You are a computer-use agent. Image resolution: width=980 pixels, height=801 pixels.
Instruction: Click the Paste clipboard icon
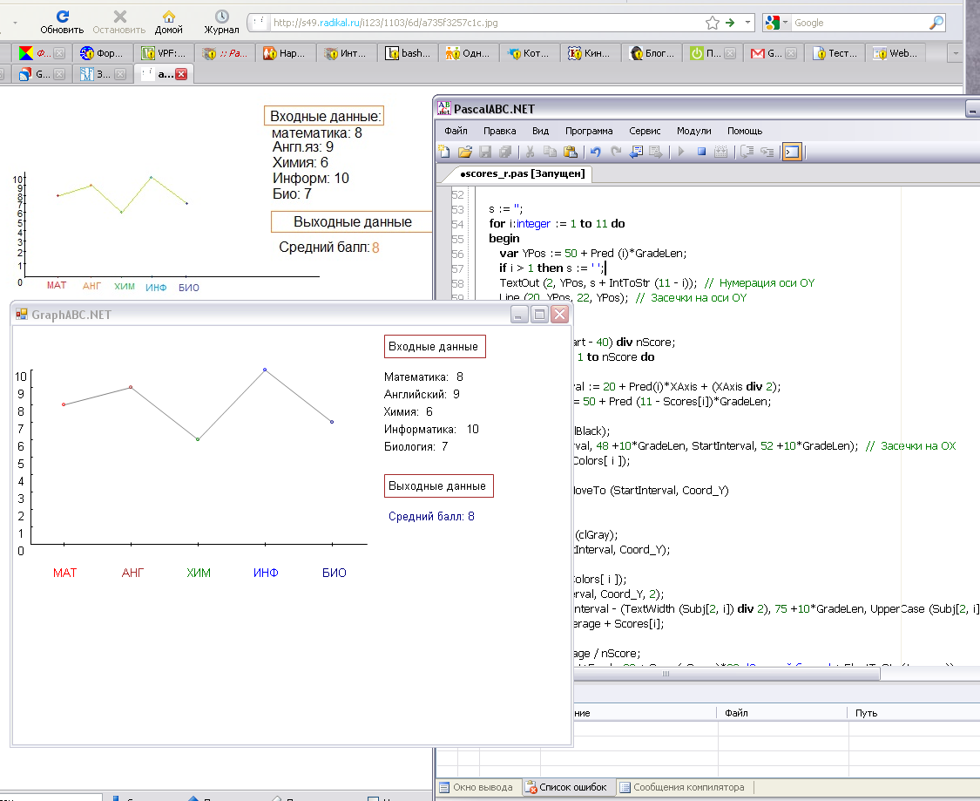[570, 152]
